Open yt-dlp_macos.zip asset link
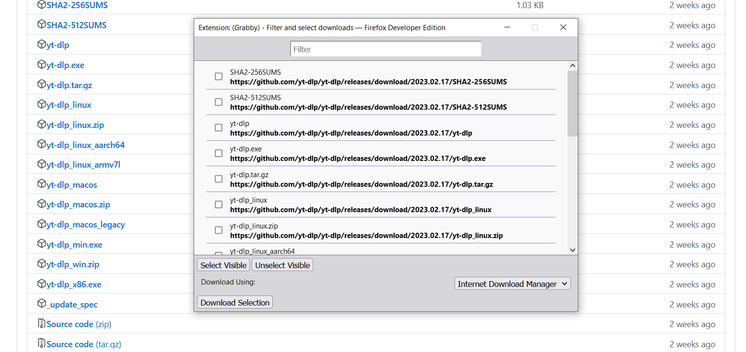The height and width of the screenshot is (352, 746). coord(79,204)
